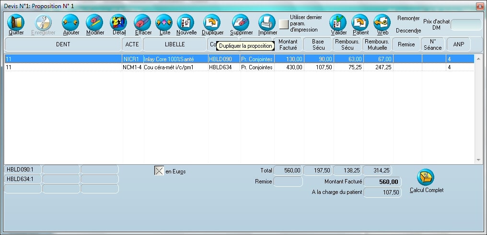Print the quote with Imprimer

point(267,22)
